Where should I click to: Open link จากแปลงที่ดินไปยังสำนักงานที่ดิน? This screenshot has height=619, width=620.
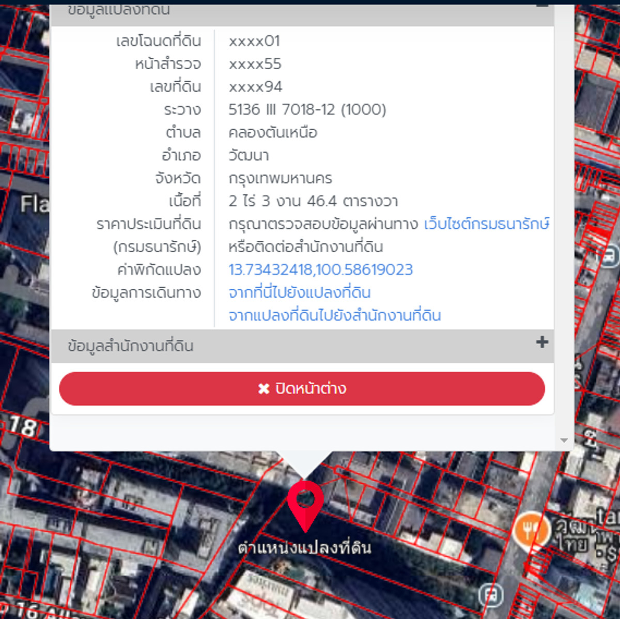pos(335,315)
